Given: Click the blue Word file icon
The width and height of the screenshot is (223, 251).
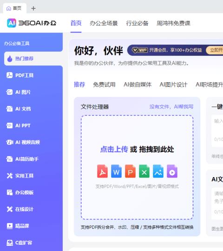Looking at the screenshot, I should (116, 171).
